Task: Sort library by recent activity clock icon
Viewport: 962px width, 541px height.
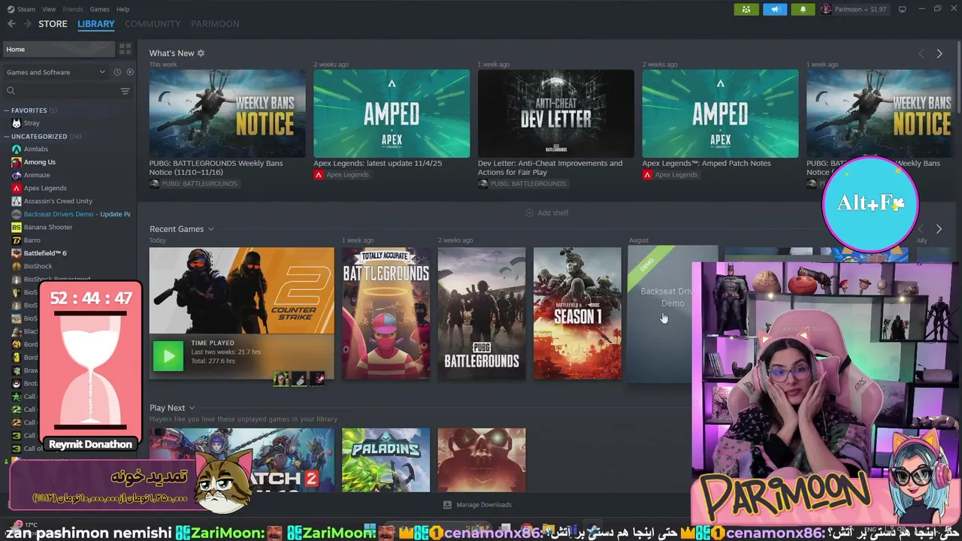Action: [x=117, y=72]
